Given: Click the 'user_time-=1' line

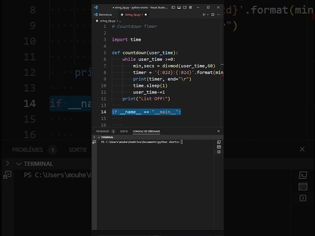Looking at the screenshot, I should tap(149, 92).
